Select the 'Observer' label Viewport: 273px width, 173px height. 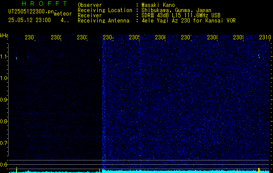tap(90, 5)
